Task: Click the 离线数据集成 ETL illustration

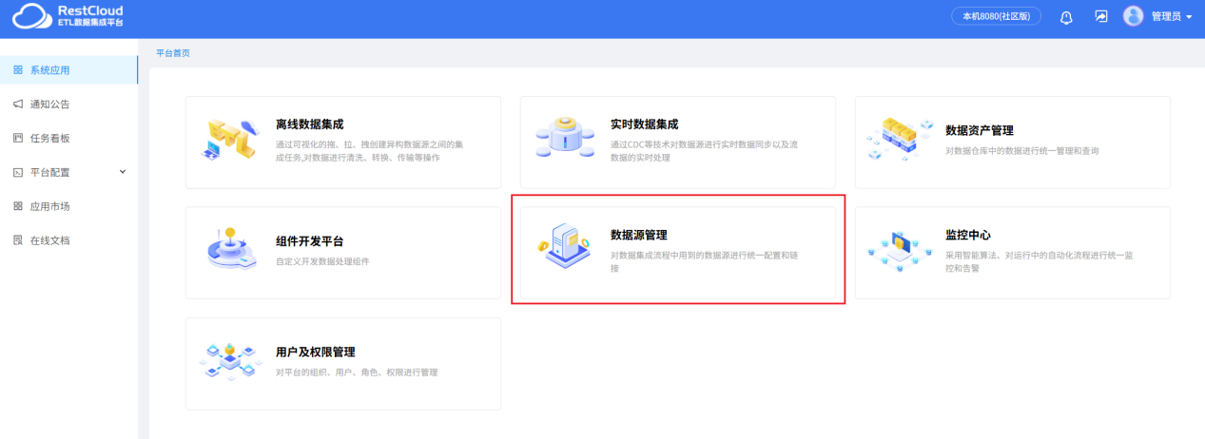Action: click(230, 141)
